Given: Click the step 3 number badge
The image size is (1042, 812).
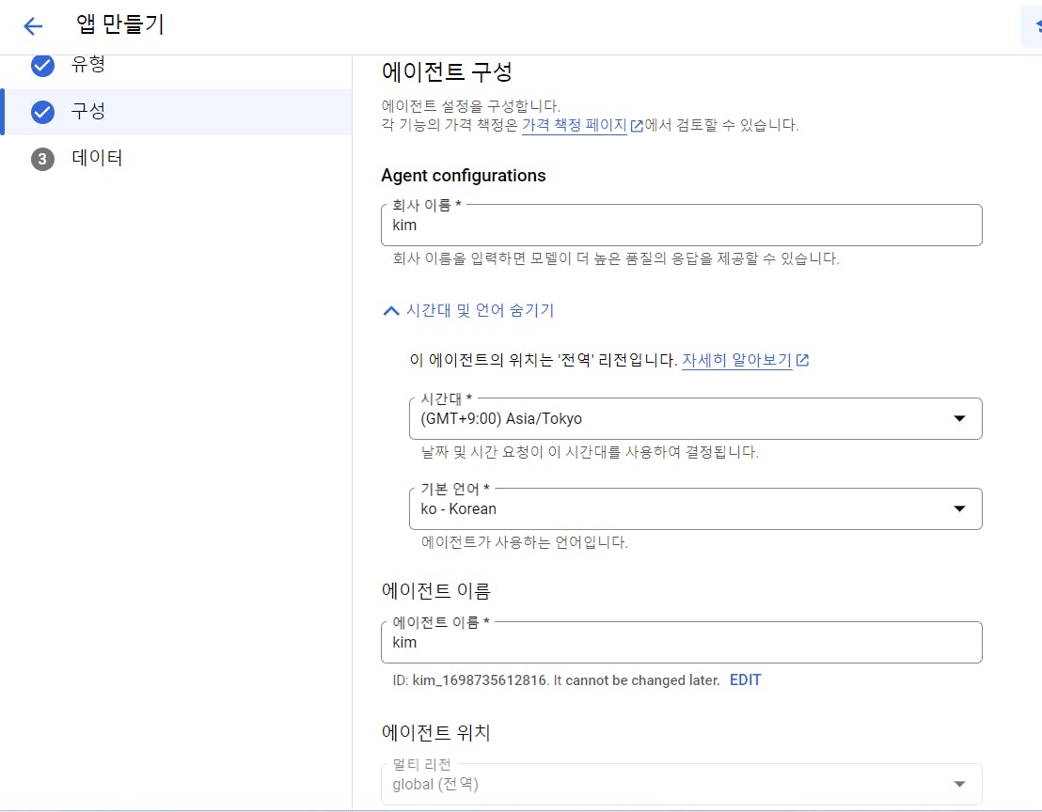Looking at the screenshot, I should (x=42, y=159).
